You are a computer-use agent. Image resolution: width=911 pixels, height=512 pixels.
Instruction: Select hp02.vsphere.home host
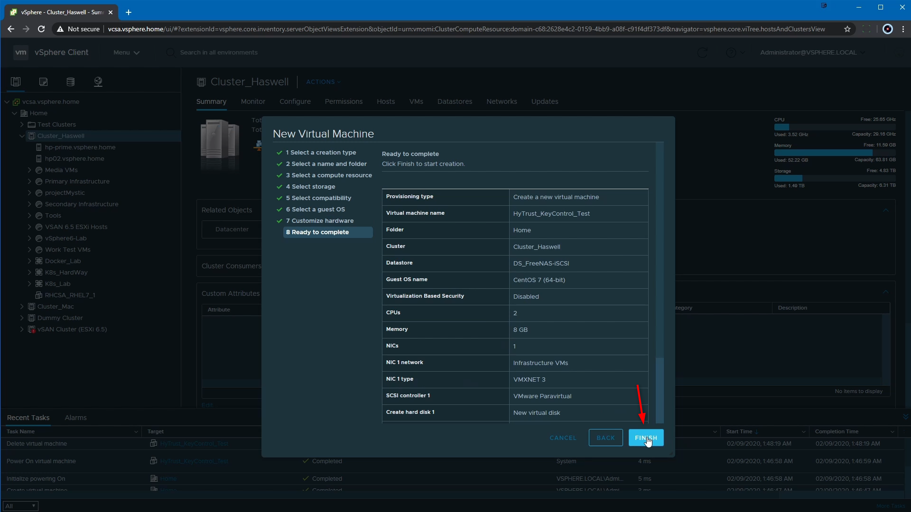coord(74,158)
